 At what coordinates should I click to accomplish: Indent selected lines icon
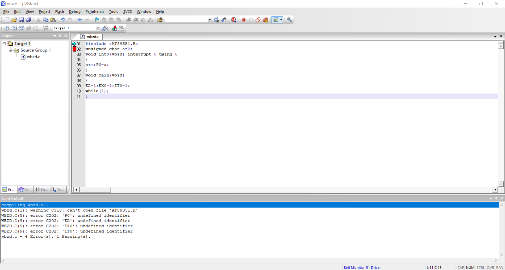129,20
